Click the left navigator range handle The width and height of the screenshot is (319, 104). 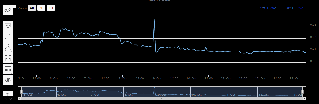(x=22, y=92)
